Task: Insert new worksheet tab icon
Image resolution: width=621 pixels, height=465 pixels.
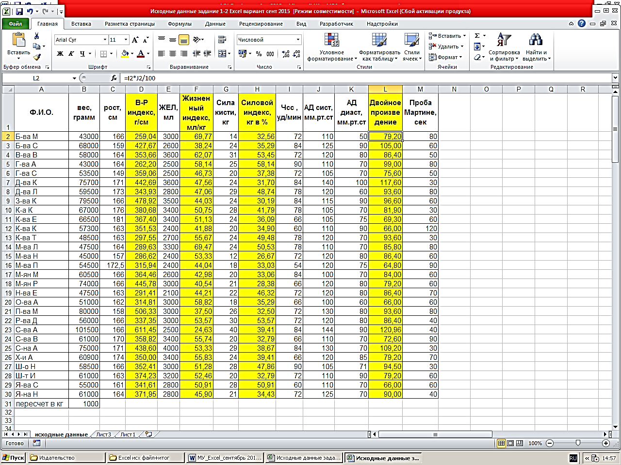Action: [149, 434]
